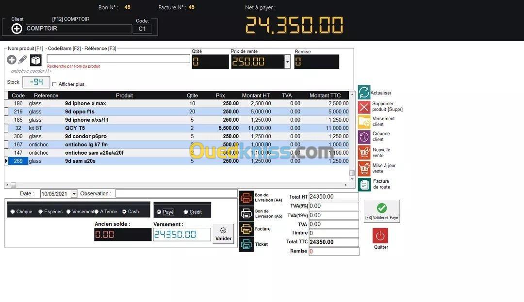Click the Supprimer produit red X icon
Viewport: 524px width, 302px height.
click(x=364, y=107)
